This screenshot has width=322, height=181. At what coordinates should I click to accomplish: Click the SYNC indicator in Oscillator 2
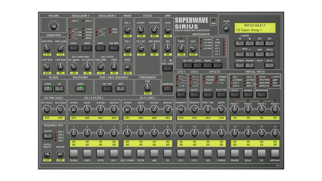tap(110, 32)
